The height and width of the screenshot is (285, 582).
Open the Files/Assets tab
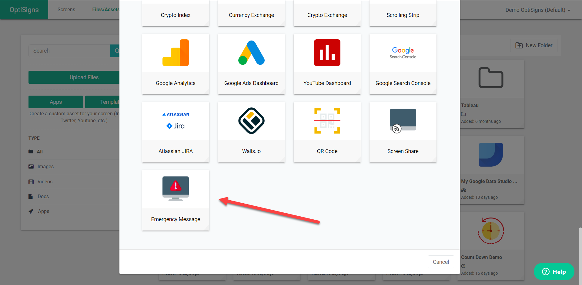(x=106, y=10)
